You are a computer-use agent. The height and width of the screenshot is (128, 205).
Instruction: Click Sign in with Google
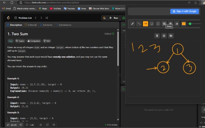click(x=184, y=11)
